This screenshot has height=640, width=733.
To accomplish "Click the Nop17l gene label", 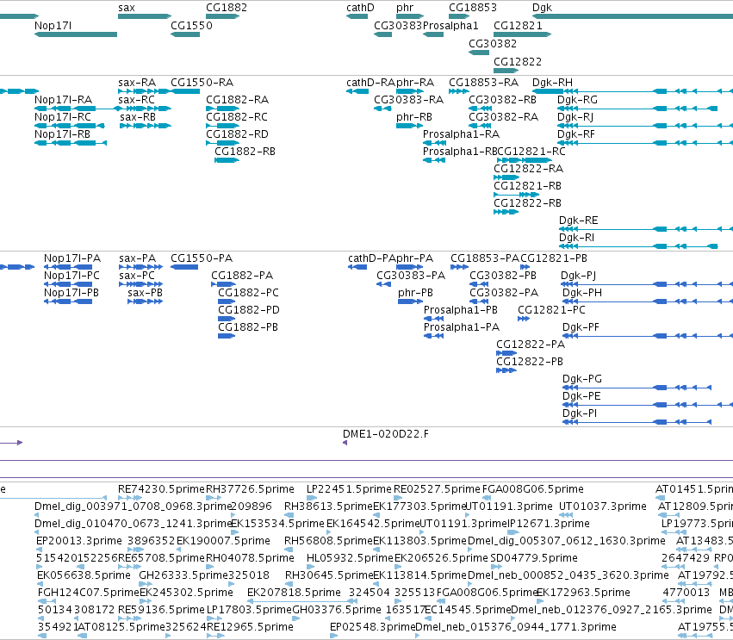I will pyautogui.click(x=53, y=25).
